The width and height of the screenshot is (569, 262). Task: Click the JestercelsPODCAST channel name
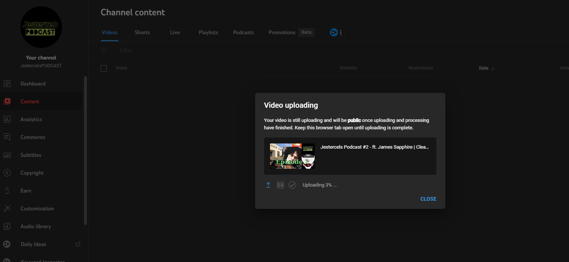pyautogui.click(x=41, y=66)
